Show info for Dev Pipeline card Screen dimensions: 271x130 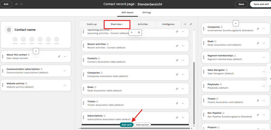tap(223, 113)
